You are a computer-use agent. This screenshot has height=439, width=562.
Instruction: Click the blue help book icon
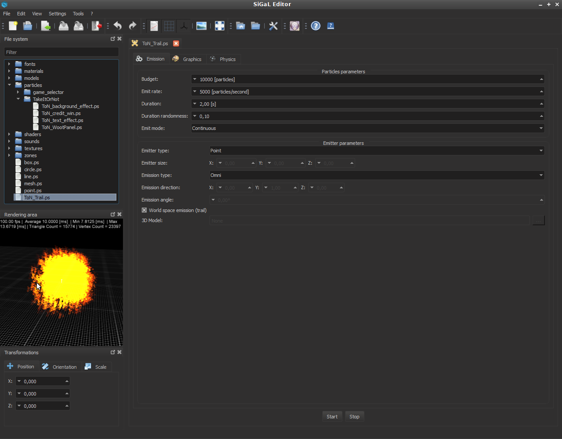coord(331,26)
